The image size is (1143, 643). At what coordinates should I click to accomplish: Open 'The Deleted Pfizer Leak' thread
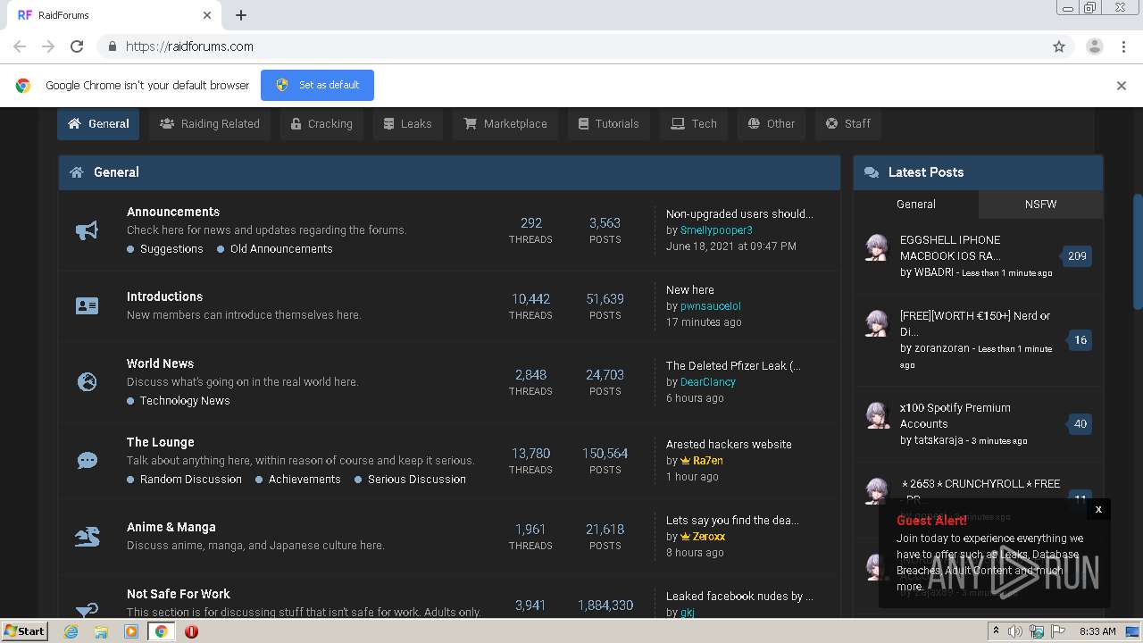[x=733, y=365]
